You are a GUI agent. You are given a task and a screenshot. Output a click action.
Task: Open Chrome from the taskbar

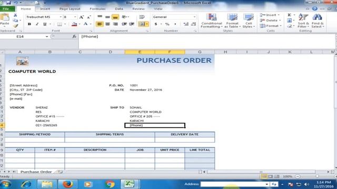tap(110, 184)
